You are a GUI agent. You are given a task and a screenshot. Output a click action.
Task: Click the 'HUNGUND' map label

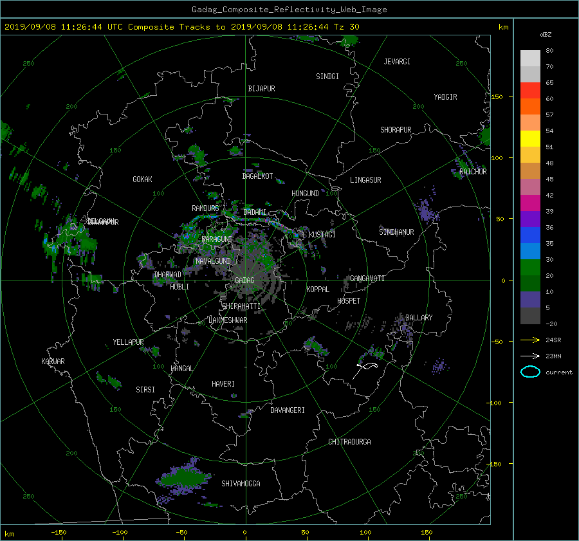pos(305,194)
